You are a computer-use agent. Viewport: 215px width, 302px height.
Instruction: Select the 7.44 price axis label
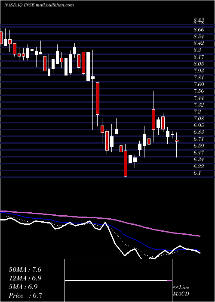[x=199, y=98]
